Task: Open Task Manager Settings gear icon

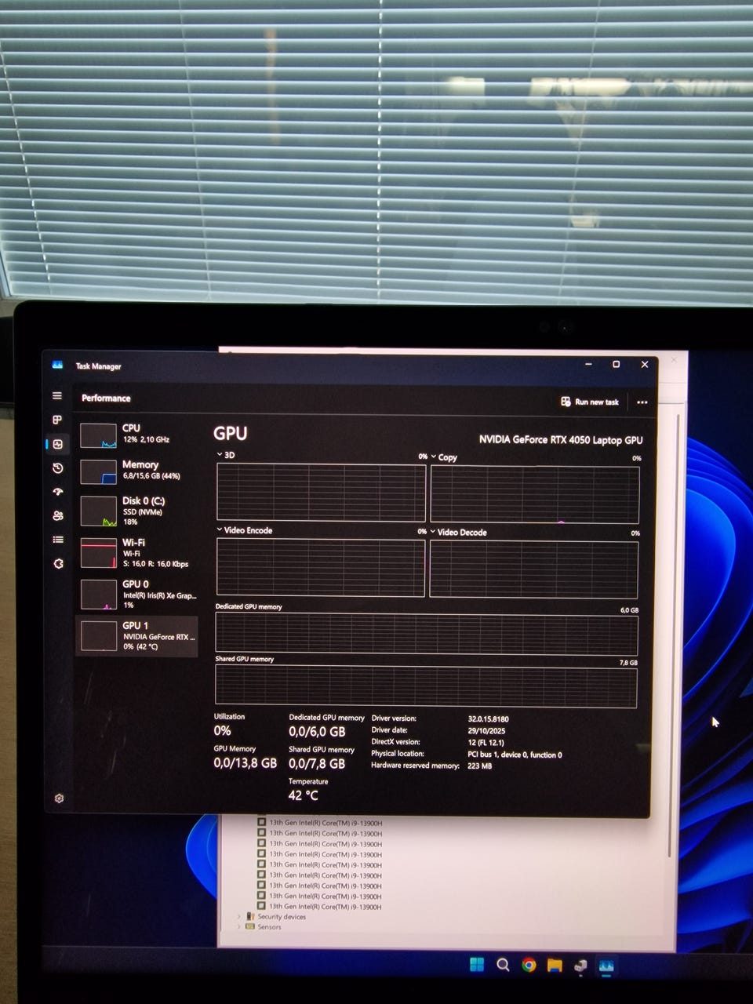Action: (59, 798)
